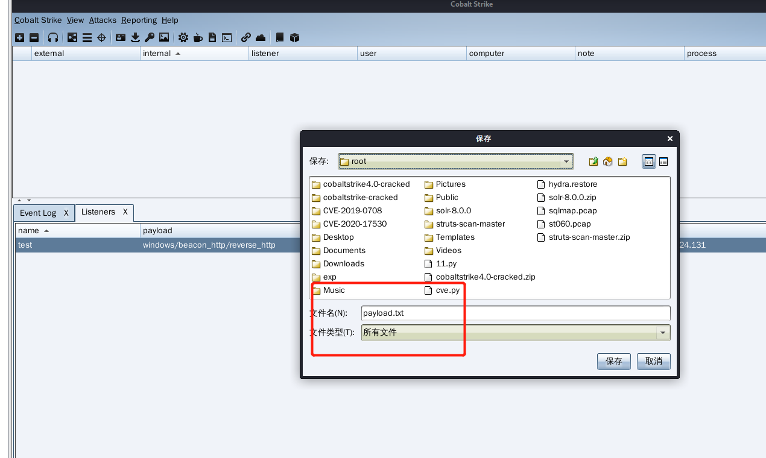The width and height of the screenshot is (766, 458).
Task: Click Generate Windows Executable gear icon
Action: (183, 37)
